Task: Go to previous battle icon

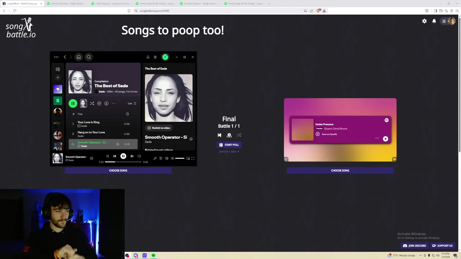Action: pyautogui.click(x=219, y=135)
